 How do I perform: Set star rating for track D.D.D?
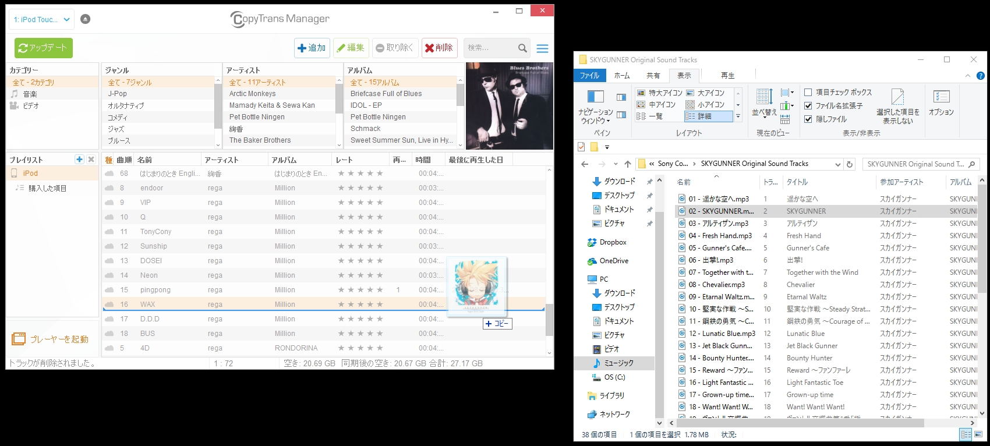coord(360,319)
